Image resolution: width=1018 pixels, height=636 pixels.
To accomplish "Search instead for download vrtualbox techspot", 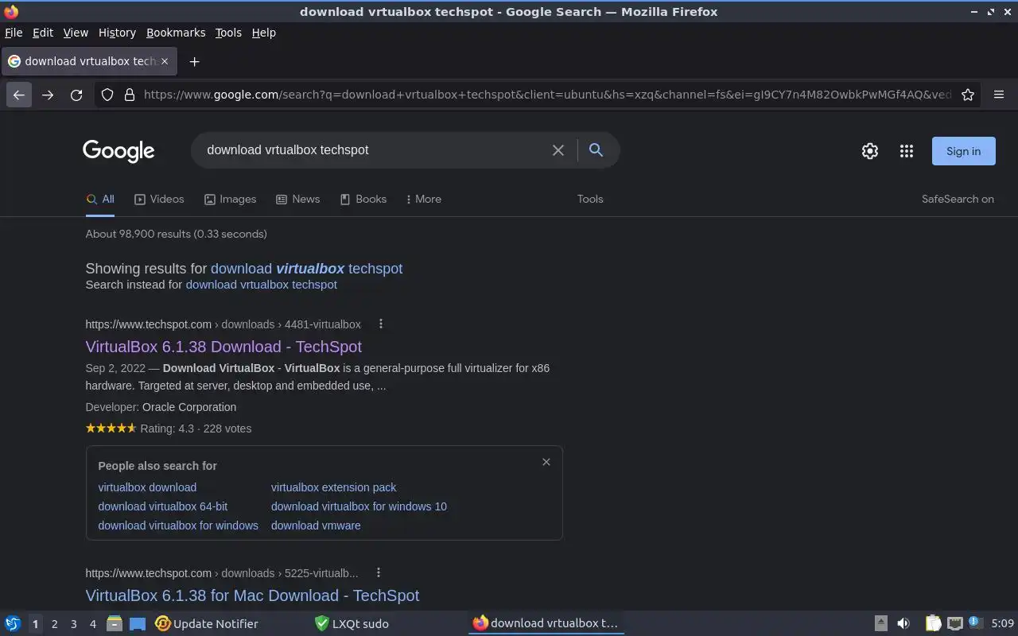I will [x=261, y=285].
